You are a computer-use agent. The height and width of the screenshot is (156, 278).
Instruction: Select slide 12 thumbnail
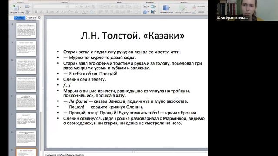[26, 102]
